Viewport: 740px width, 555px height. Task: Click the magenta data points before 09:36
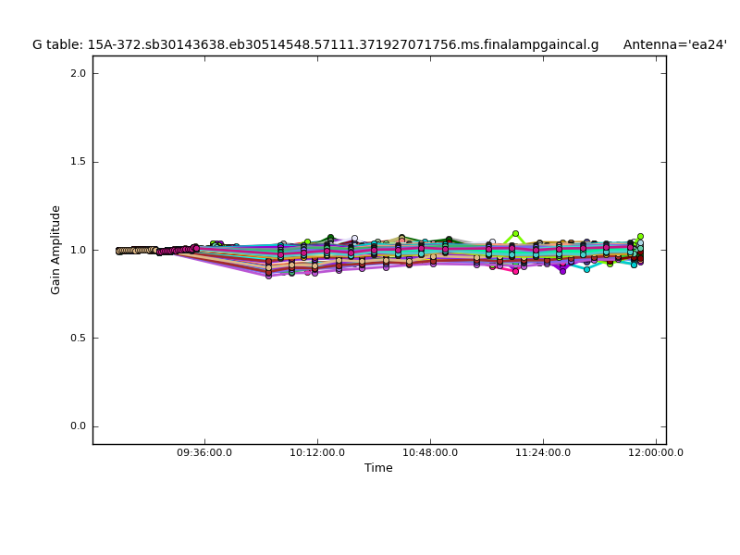(174, 250)
